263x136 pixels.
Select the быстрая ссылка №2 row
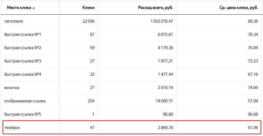coord(23,48)
